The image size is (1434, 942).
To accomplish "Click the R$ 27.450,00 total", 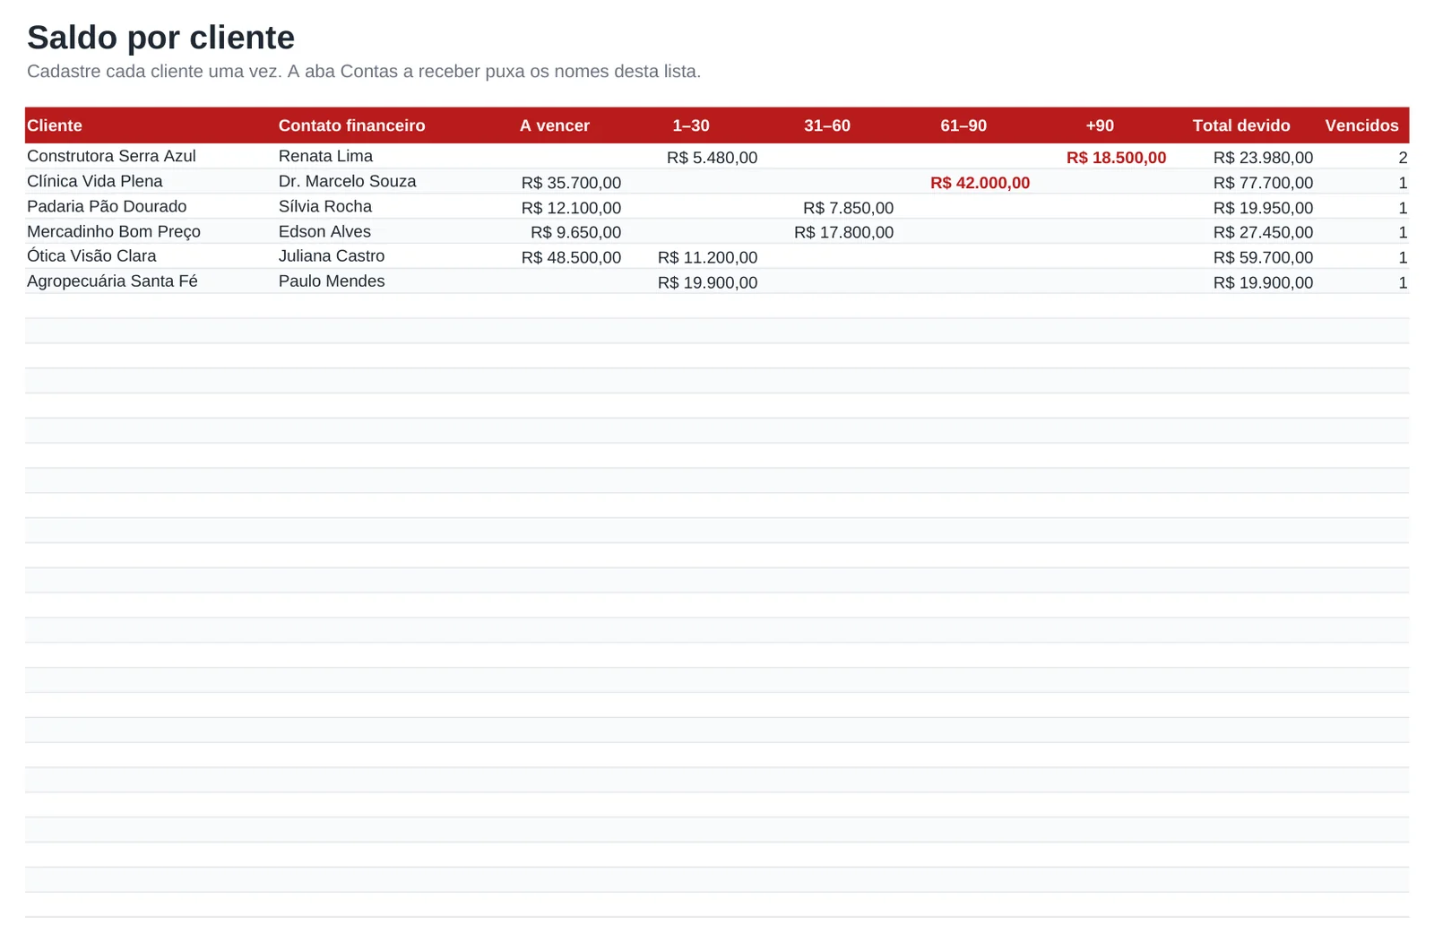I will (1263, 232).
